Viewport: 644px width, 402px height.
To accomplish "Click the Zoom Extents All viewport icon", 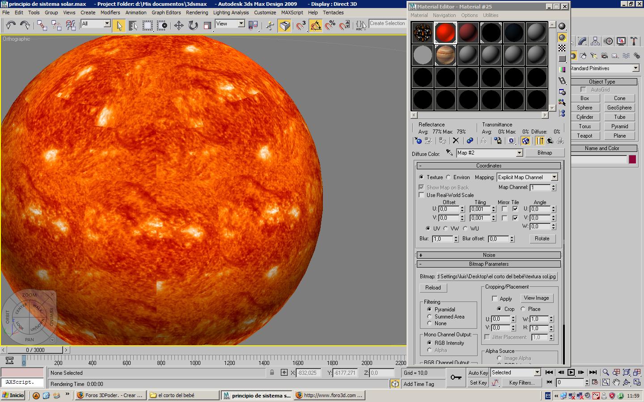I will point(637,372).
